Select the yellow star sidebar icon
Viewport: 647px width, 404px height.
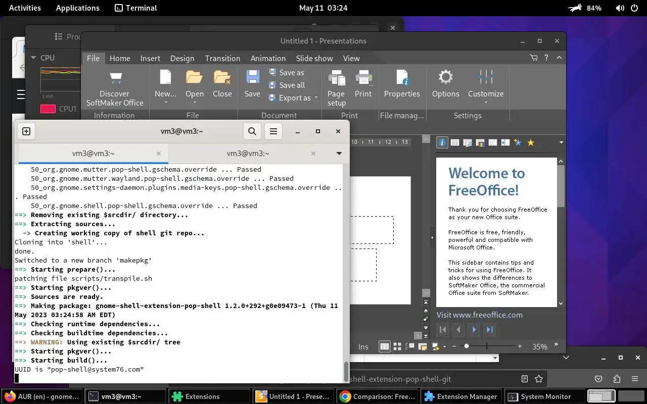530,142
